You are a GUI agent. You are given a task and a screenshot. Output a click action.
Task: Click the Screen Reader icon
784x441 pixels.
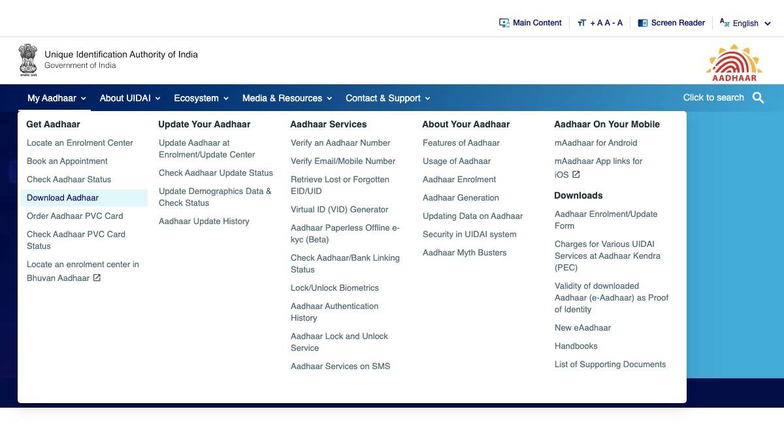coord(643,23)
